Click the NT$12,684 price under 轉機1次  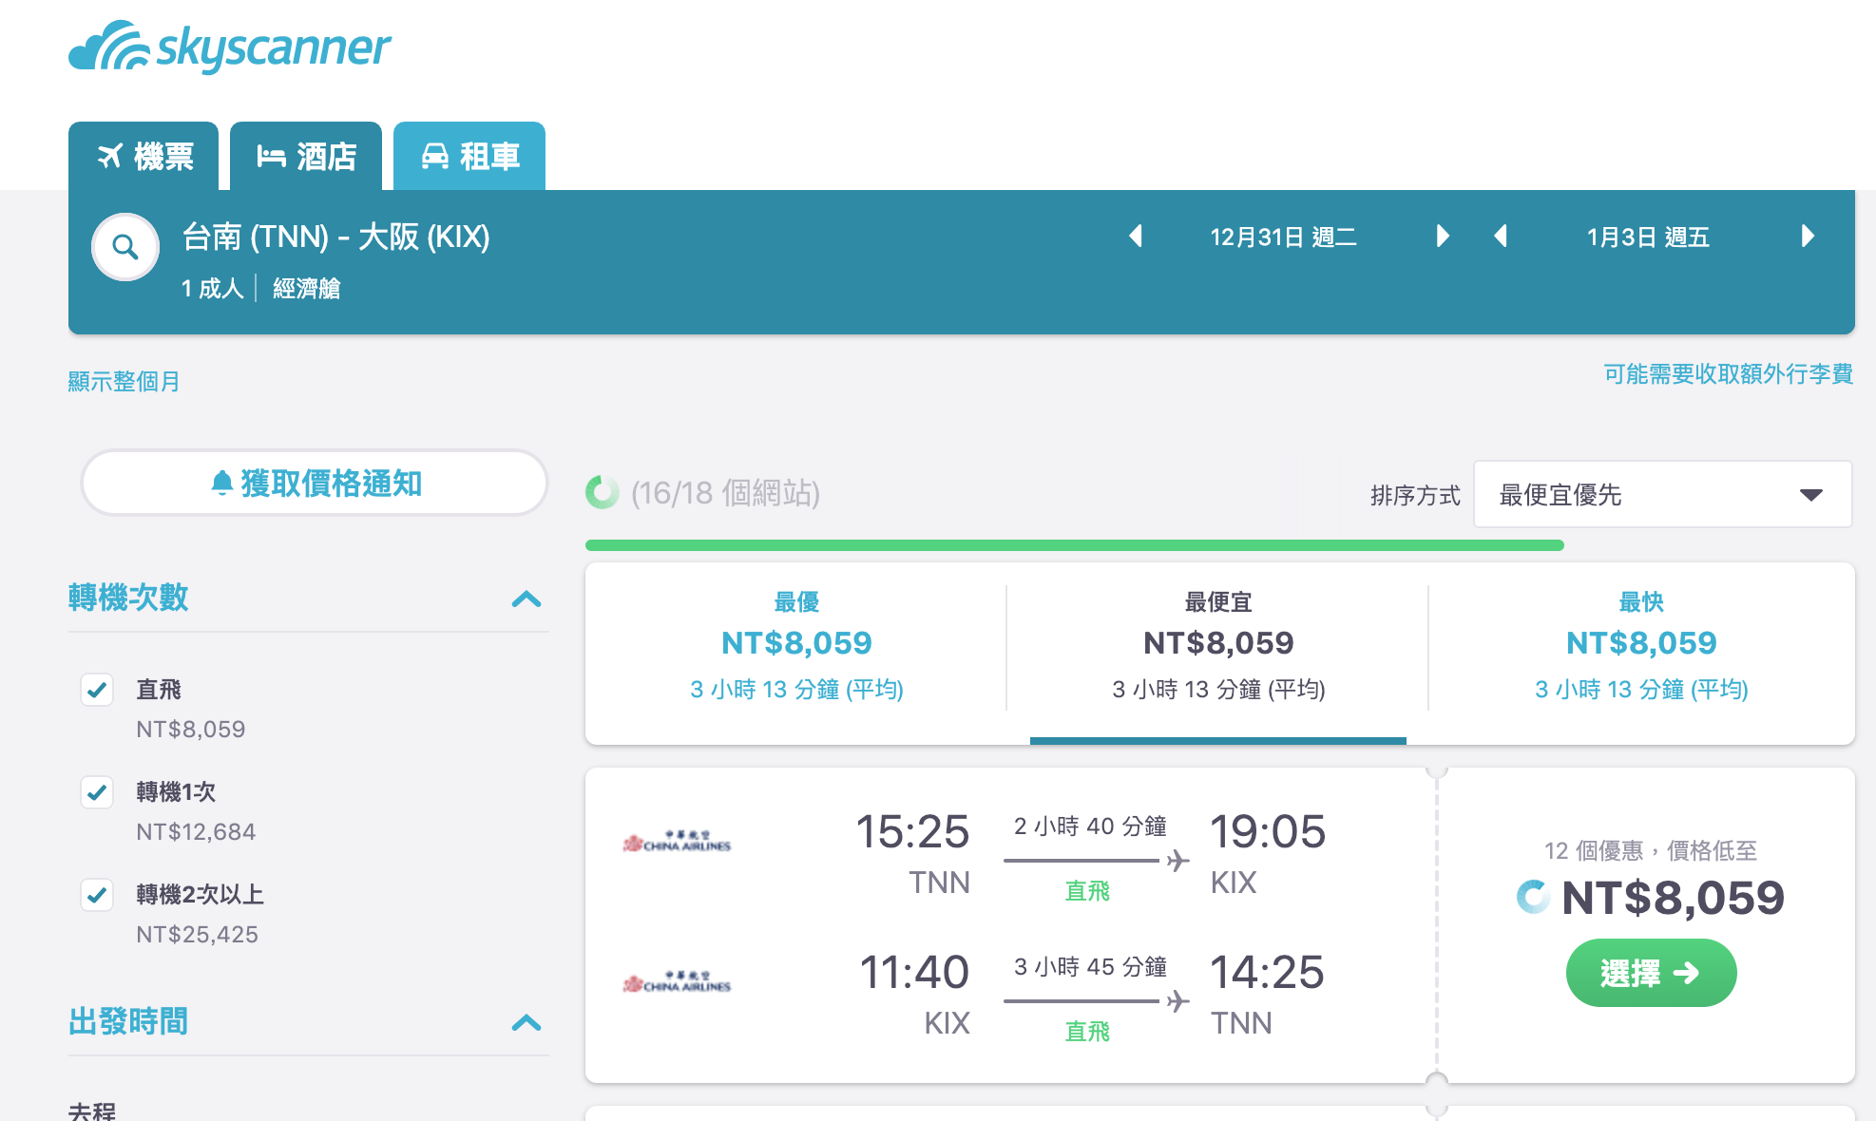[196, 832]
